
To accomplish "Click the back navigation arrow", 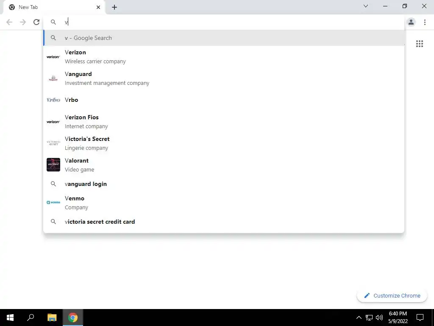I will point(9,22).
